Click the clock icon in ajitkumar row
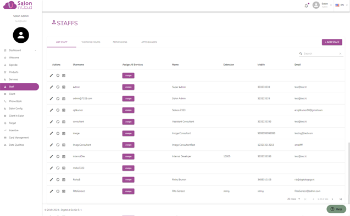The height and width of the screenshot is (216, 350). point(58,110)
